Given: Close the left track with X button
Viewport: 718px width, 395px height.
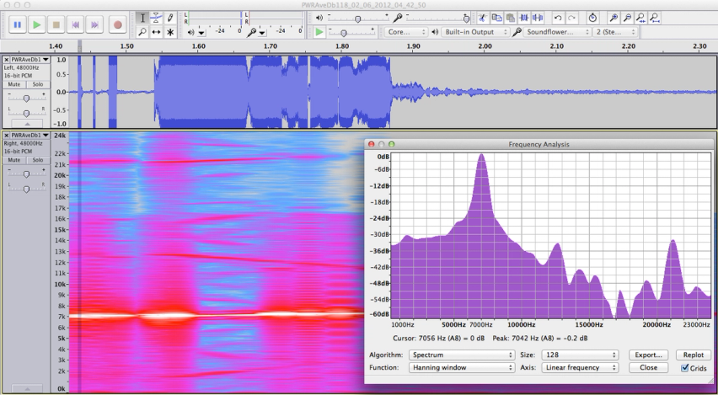Looking at the screenshot, I should (7, 60).
